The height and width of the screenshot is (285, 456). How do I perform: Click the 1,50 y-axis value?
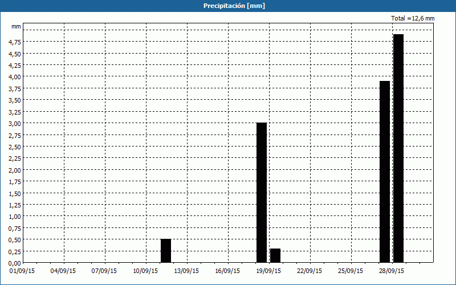15,193
